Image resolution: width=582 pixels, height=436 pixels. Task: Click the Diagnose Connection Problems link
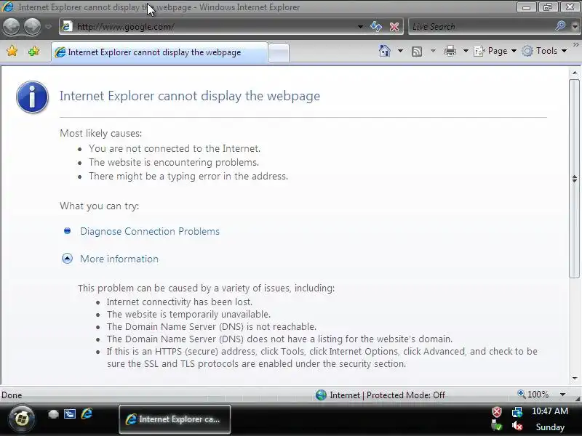tap(150, 231)
